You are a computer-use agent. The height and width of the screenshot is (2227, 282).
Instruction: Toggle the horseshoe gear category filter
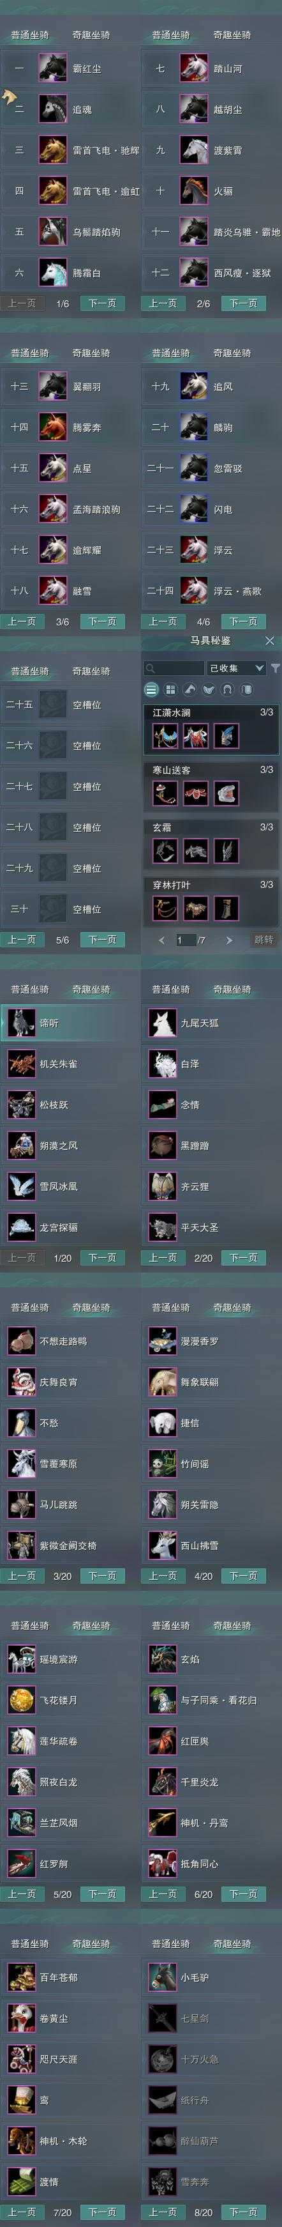click(226, 690)
